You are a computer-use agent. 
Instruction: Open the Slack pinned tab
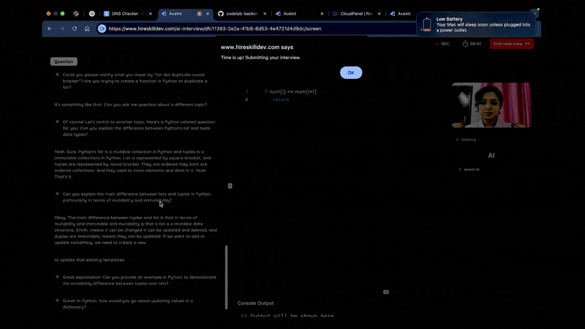(76, 14)
